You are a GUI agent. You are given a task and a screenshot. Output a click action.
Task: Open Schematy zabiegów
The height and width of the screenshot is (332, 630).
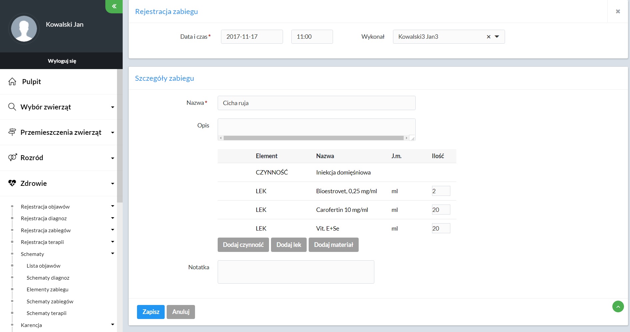[50, 301]
